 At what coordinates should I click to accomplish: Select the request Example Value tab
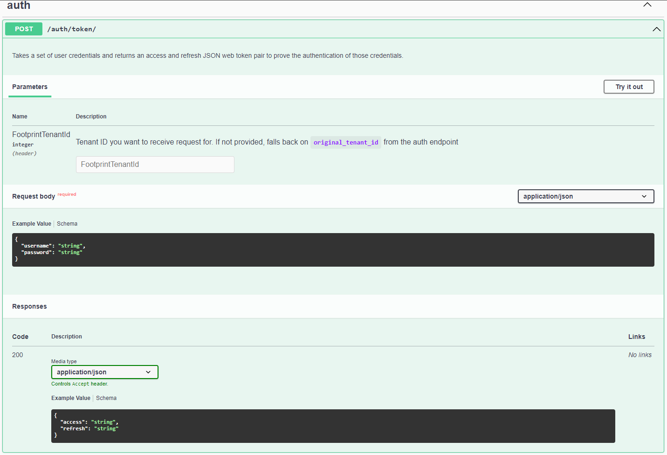(x=31, y=223)
